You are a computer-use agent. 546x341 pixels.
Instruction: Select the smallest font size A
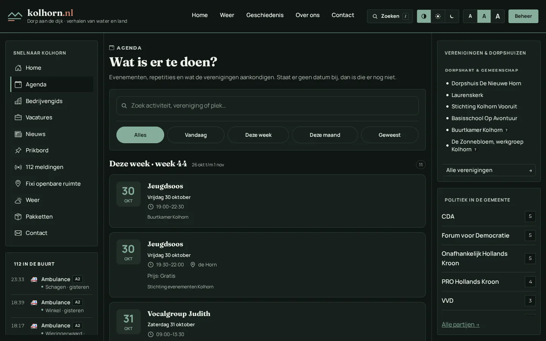[x=470, y=16]
